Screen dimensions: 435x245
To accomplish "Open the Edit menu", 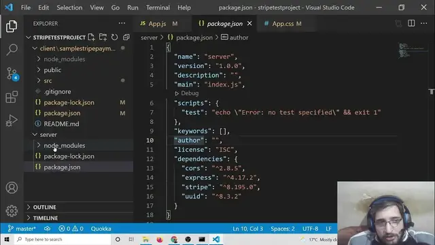I will point(43,7).
